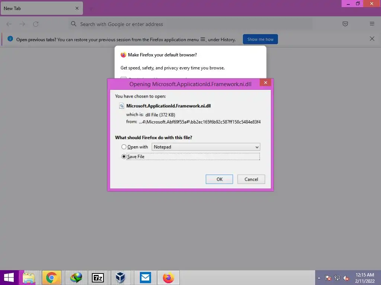Open Internet Download Manager taskbar icon
The height and width of the screenshot is (285, 381).
pyautogui.click(x=76, y=278)
